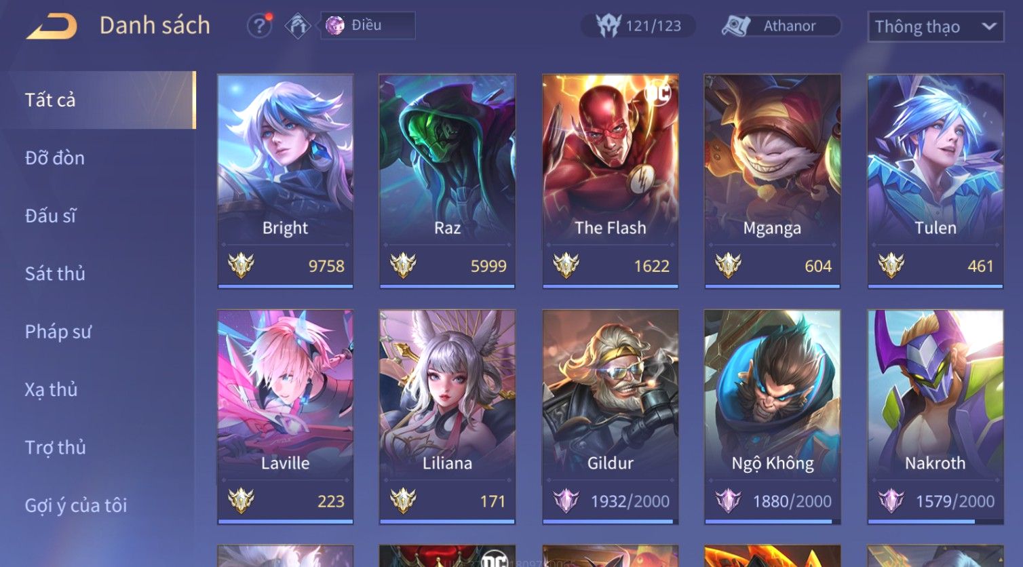
Task: Select the Liliana hero card
Action: click(447, 417)
